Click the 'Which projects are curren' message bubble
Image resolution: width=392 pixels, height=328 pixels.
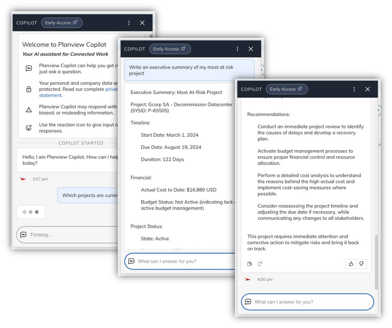tap(88, 195)
